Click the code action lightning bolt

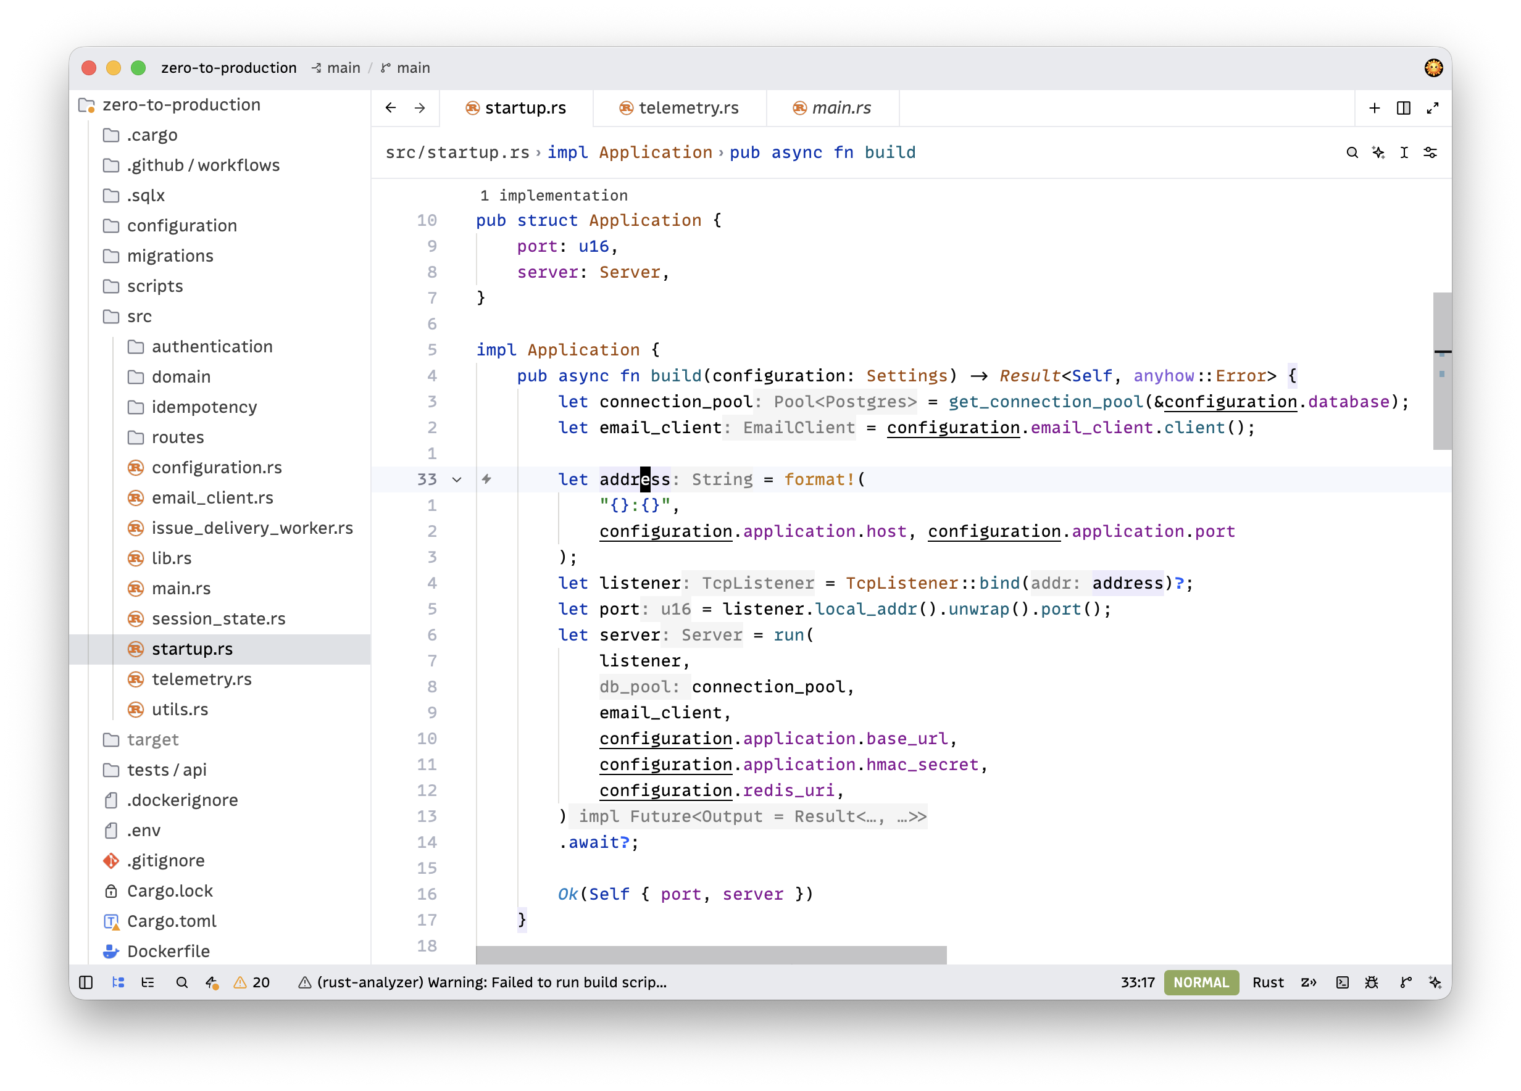[x=487, y=479]
